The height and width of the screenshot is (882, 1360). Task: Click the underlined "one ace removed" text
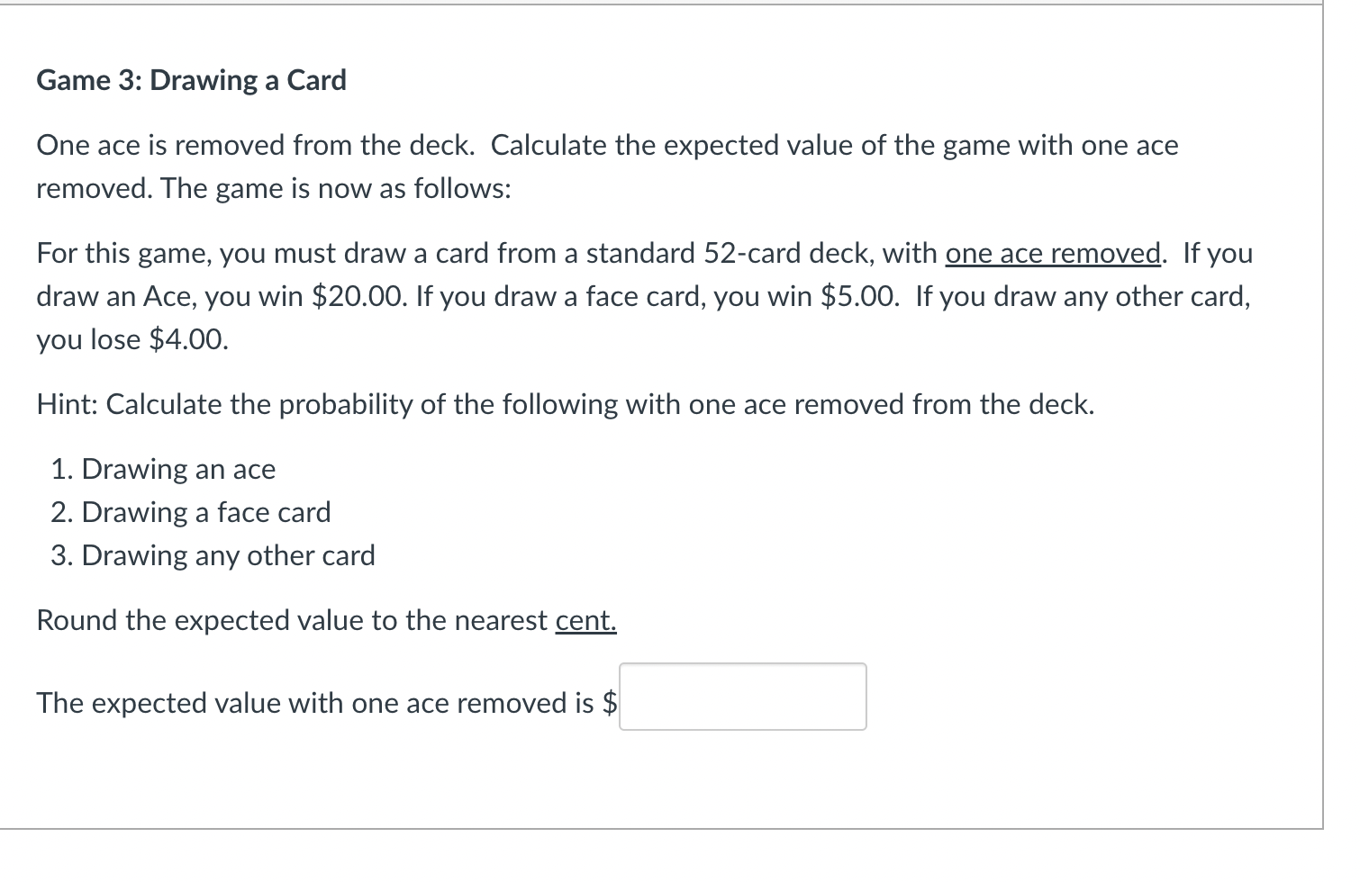(x=1053, y=254)
